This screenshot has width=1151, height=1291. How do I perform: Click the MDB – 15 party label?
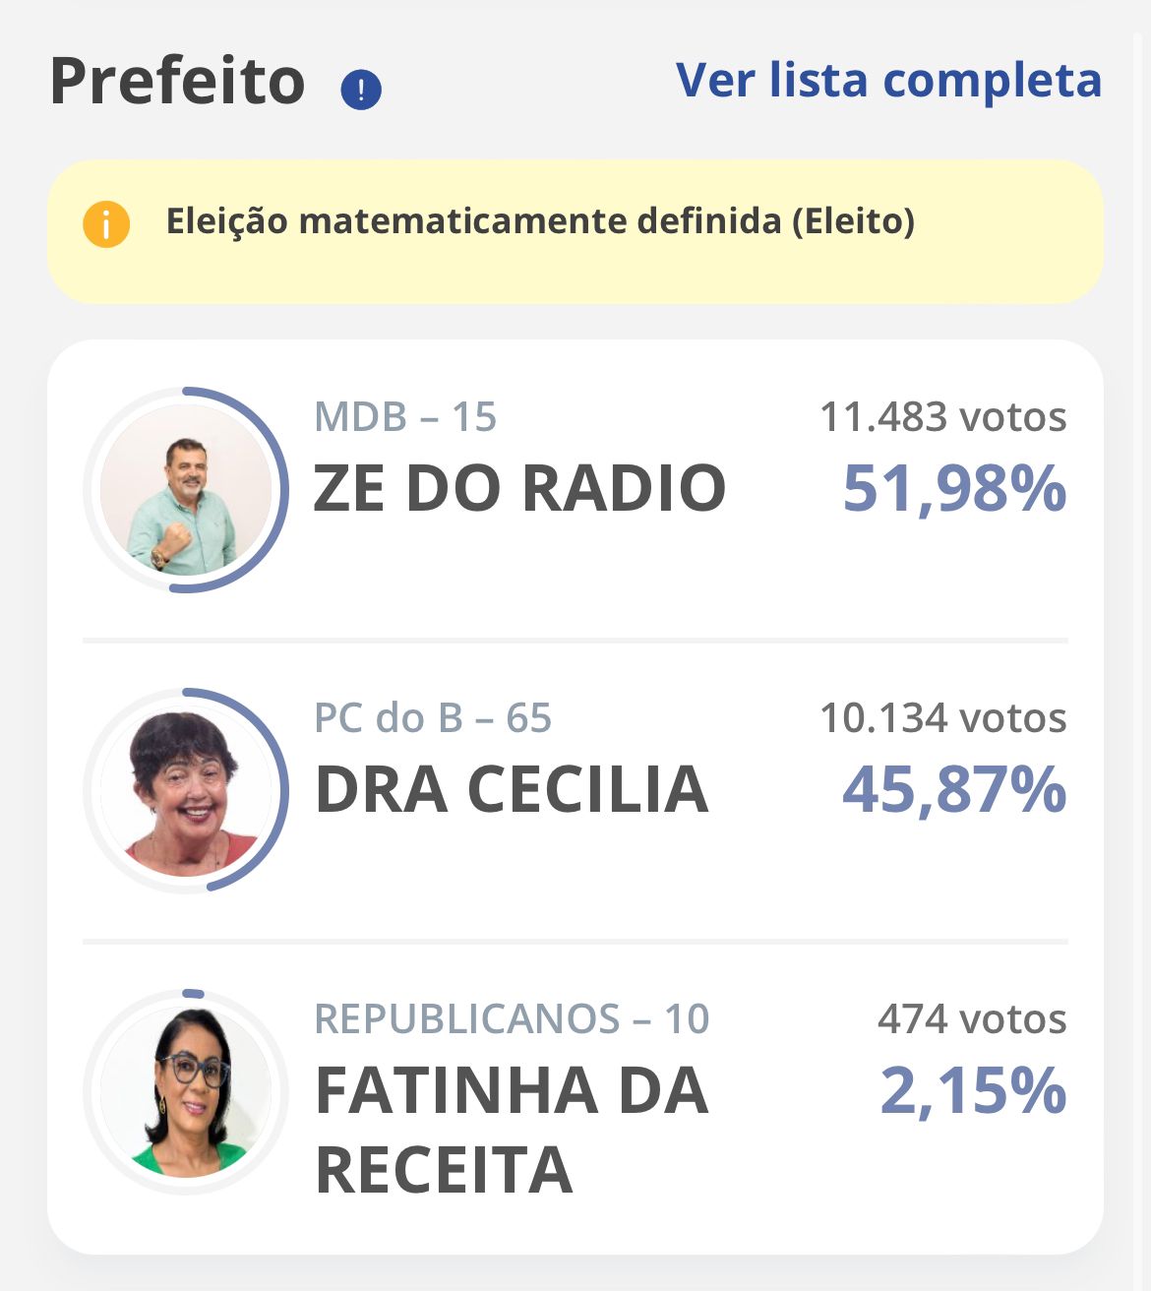coord(405,417)
